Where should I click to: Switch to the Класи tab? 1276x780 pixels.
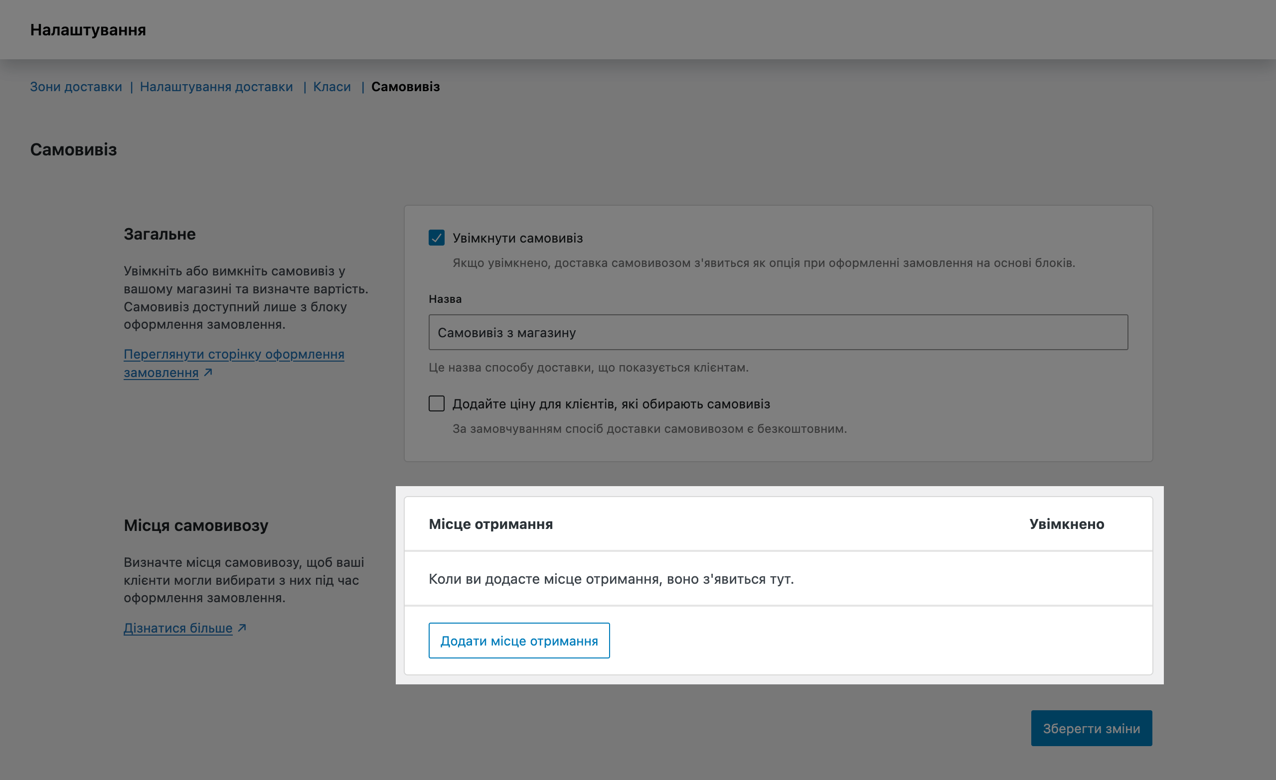[332, 87]
